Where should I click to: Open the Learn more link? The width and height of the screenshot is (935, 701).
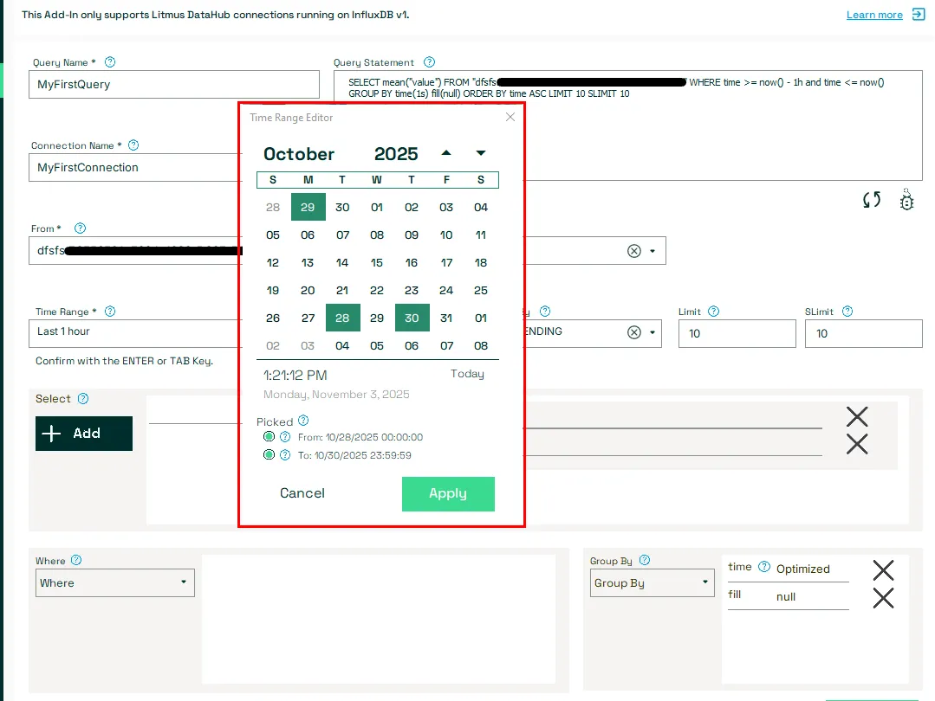point(874,15)
